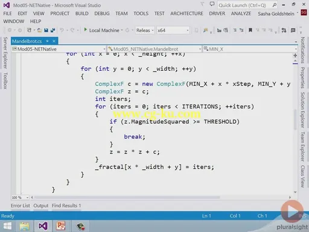Click the Undo toolbar icon
Viewport: 309px width, 232px height.
[62, 30]
